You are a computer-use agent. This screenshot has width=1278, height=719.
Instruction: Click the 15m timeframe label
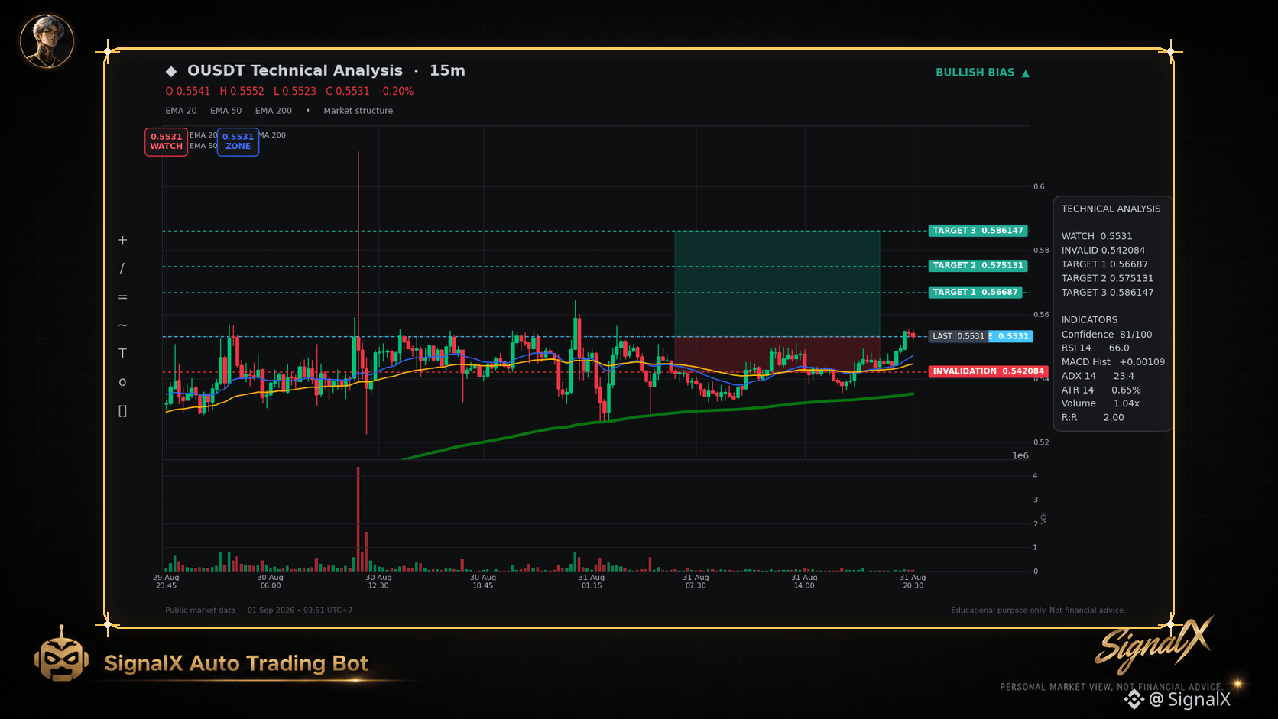click(447, 70)
